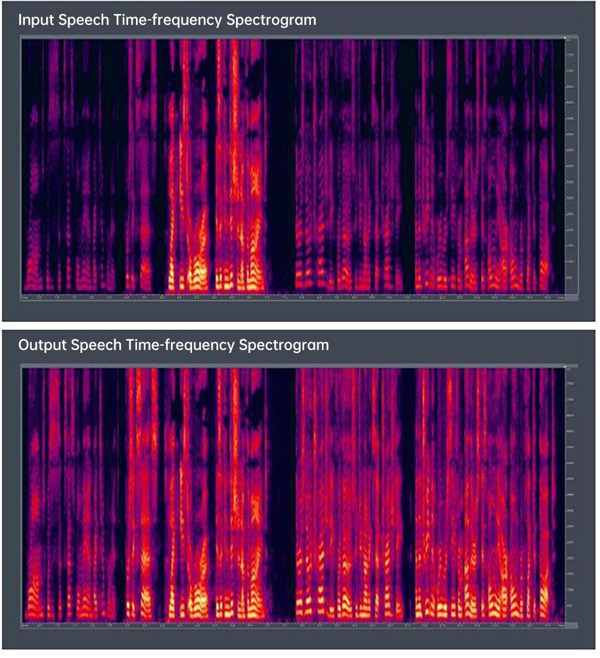Click the top ruler bar above input spectrogram
Screen dimensions: 600x658
(x=293, y=37)
